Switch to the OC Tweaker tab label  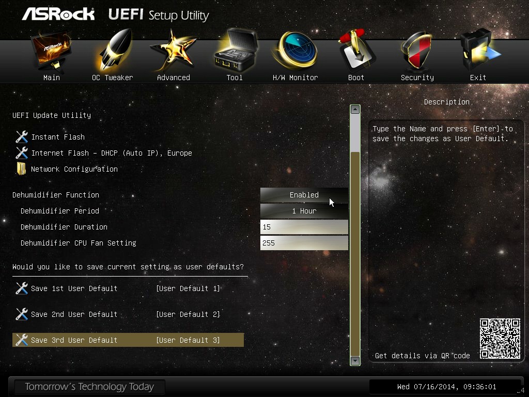(112, 78)
